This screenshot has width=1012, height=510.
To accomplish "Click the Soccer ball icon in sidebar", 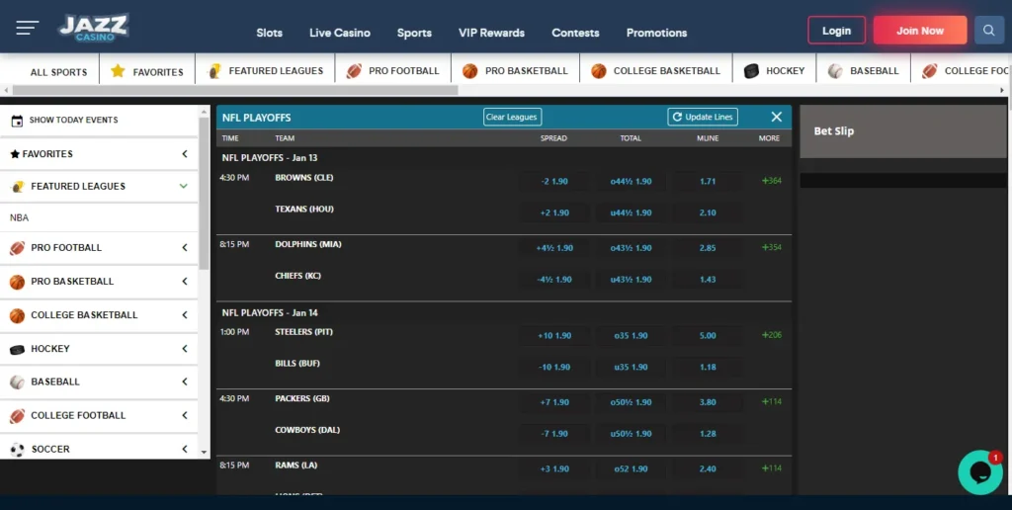I will (x=17, y=449).
